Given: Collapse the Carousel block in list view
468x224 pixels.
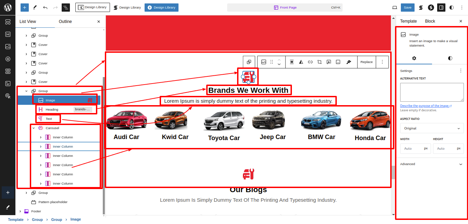Looking at the screenshot, I should point(34,128).
